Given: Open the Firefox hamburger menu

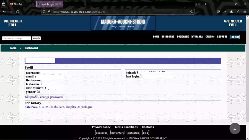Looking at the screenshot, I should pyautogui.click(x=245, y=12).
